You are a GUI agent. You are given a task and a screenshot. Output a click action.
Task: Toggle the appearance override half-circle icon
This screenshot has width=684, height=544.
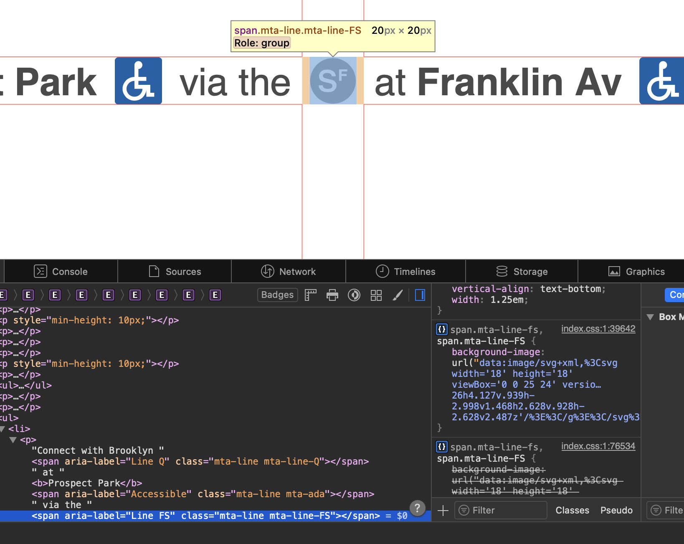point(354,295)
